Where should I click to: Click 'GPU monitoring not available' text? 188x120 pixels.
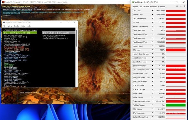point(54,35)
